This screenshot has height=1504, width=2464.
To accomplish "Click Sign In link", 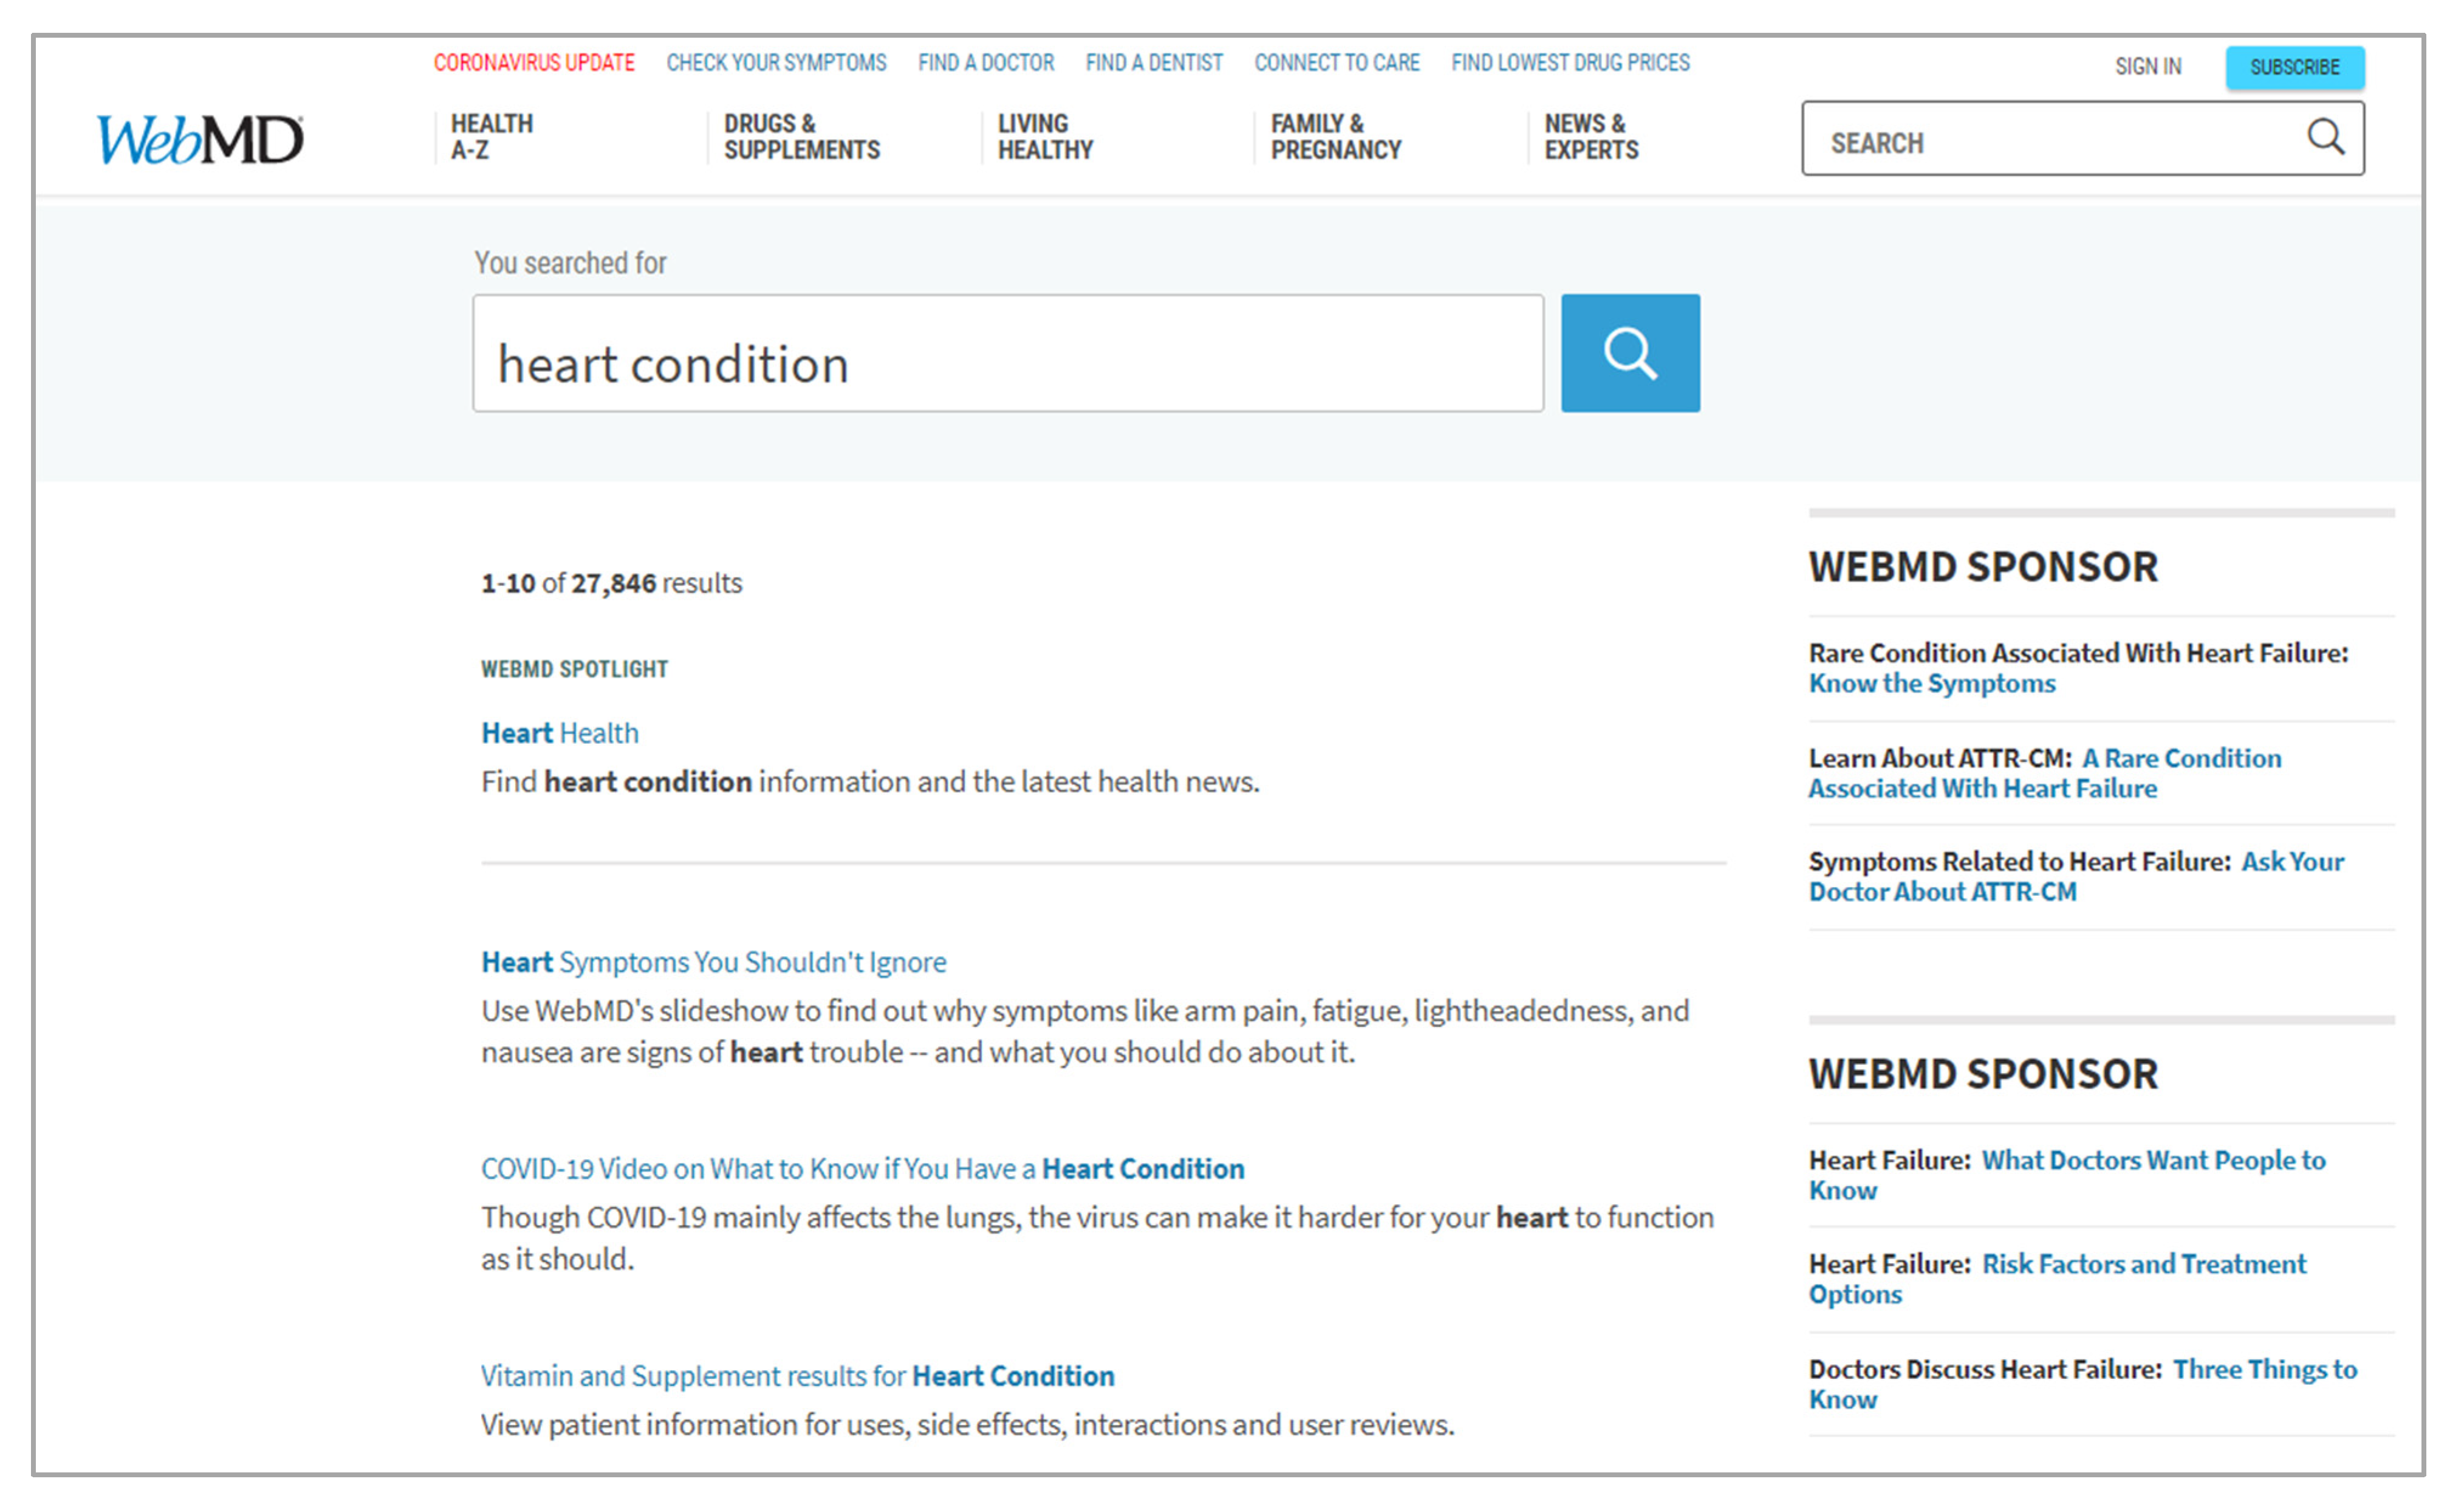I will (x=2147, y=67).
